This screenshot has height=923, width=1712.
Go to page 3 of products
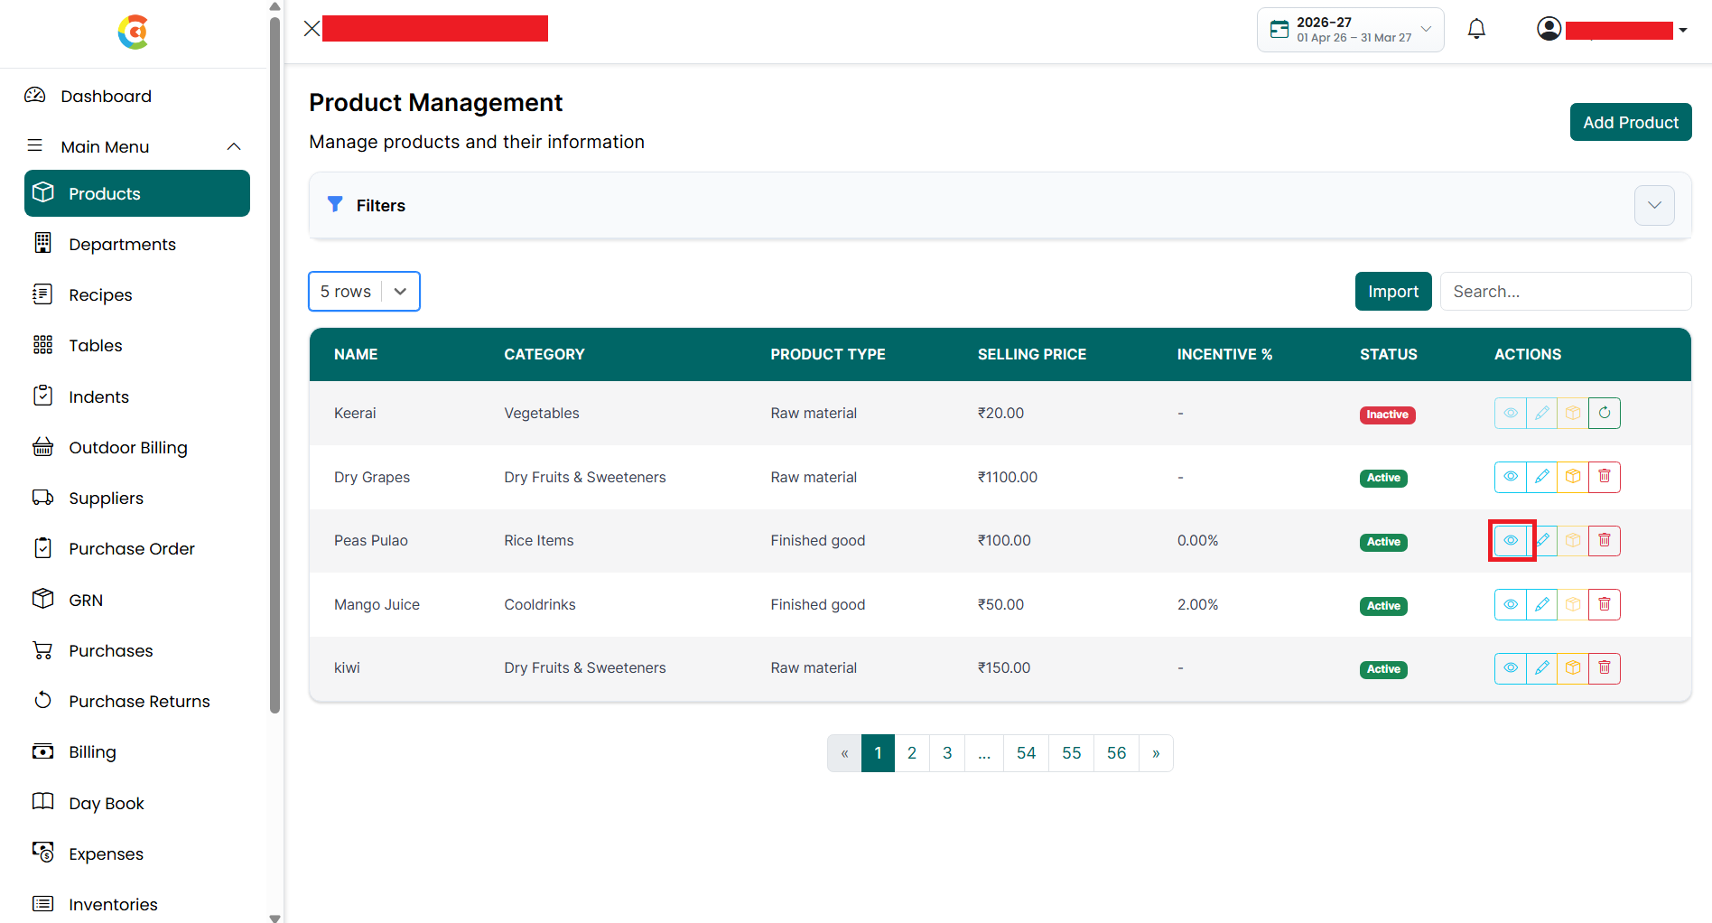947,753
